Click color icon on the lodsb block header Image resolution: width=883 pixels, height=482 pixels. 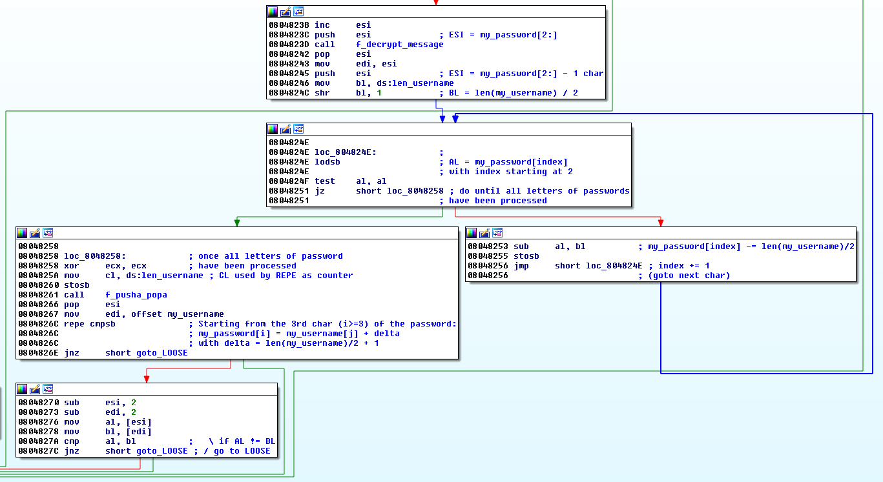tap(273, 129)
